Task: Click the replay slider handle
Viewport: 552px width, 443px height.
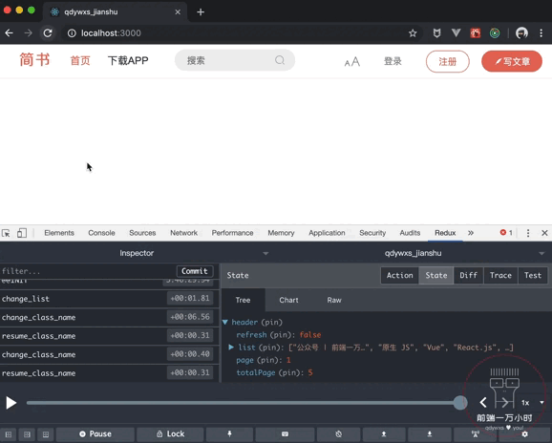Action: click(x=460, y=403)
